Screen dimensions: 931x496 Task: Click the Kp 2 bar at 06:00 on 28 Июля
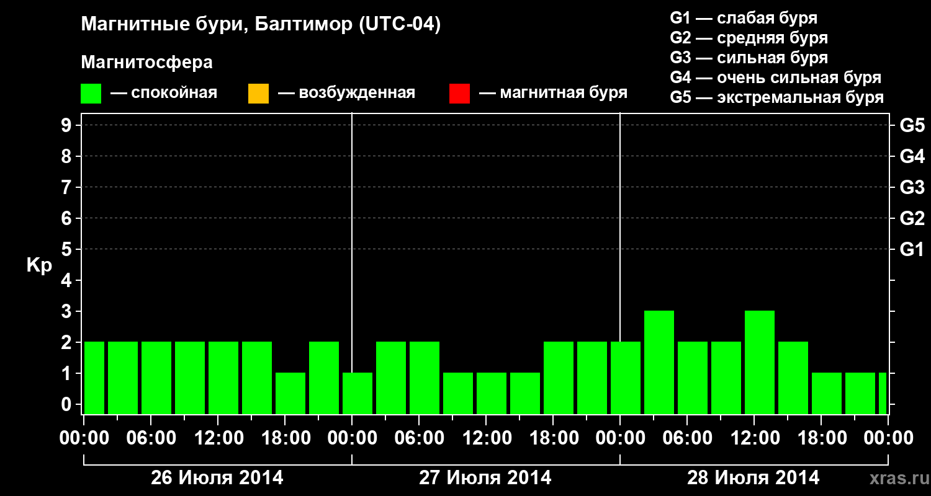[x=693, y=378]
